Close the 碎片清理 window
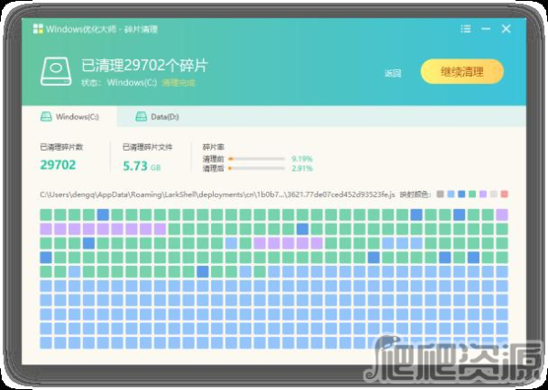The height and width of the screenshot is (390, 548). click(x=506, y=28)
